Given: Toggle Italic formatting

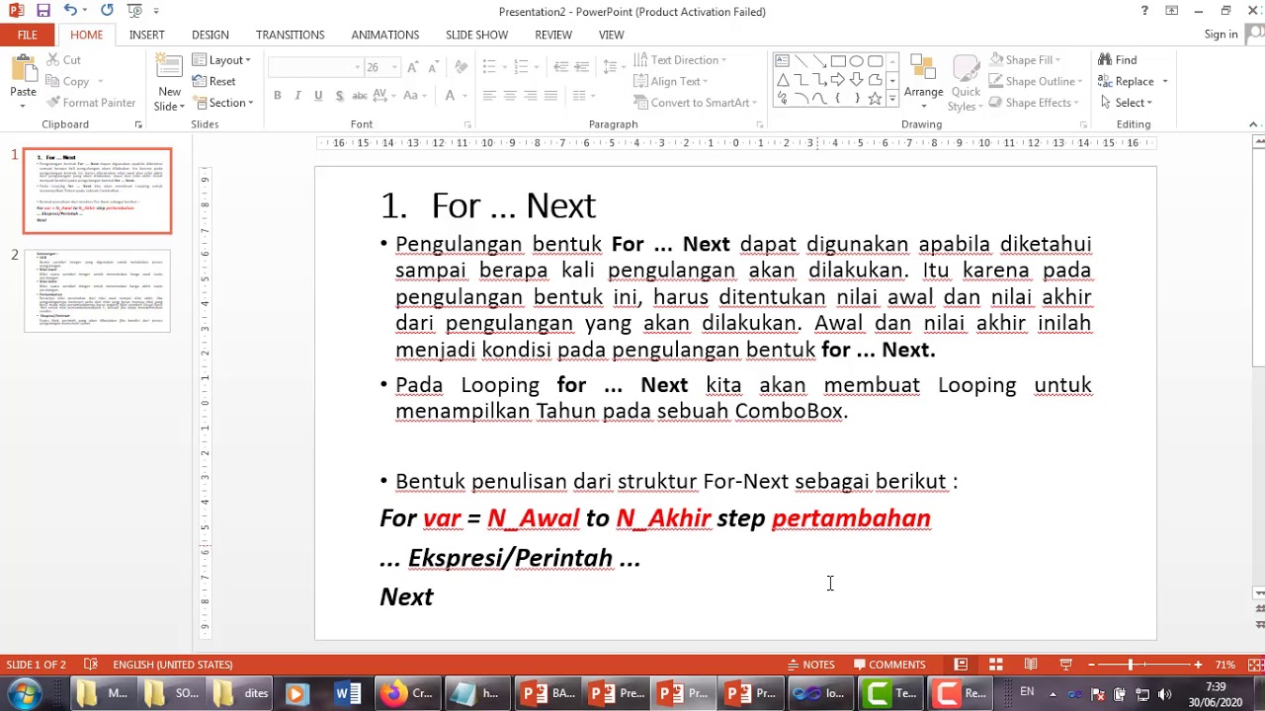Looking at the screenshot, I should coord(298,96).
